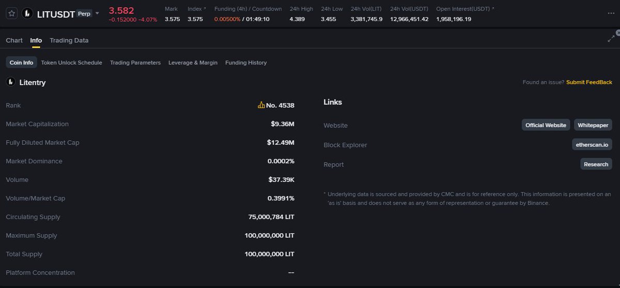The image size is (620, 288).
Task: Click the funding rate 0.00500% value
Action: (227, 19)
